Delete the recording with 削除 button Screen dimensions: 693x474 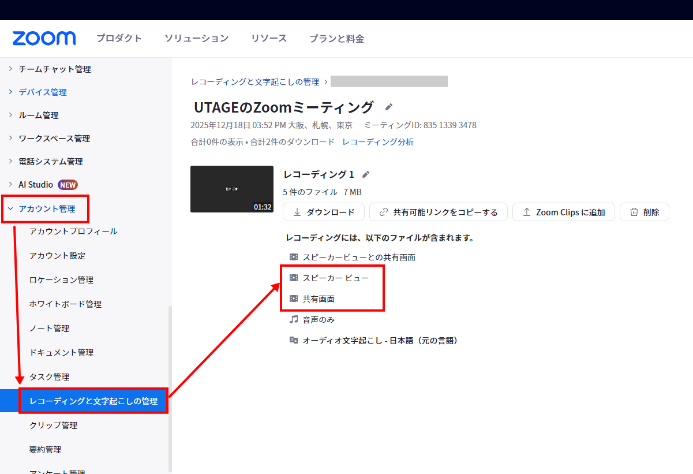point(644,212)
